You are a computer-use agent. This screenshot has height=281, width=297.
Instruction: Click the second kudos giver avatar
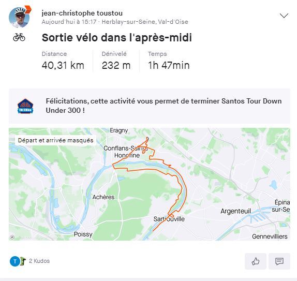(x=23, y=261)
